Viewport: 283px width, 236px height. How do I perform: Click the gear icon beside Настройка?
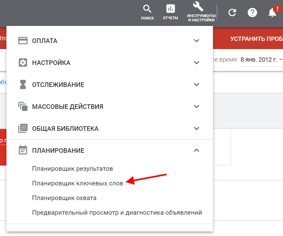[x=23, y=62]
